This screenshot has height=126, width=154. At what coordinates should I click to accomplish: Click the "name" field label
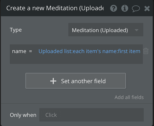[19, 51]
